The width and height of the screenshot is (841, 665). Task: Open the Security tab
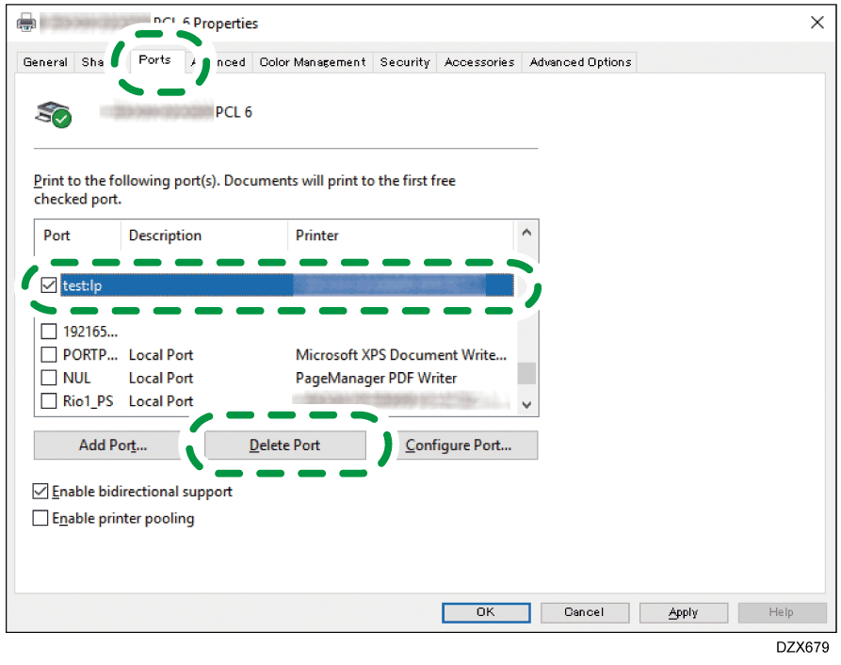(404, 62)
